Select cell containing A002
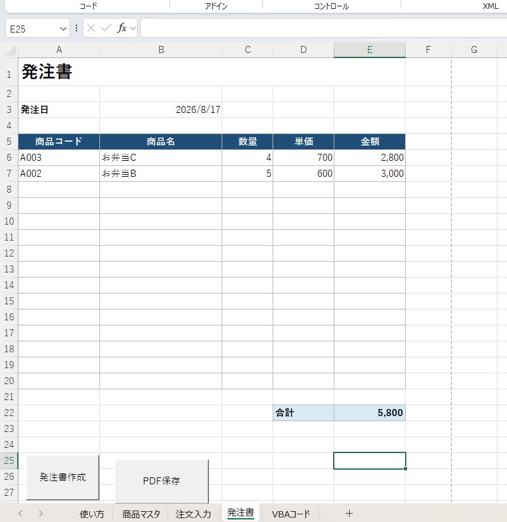This screenshot has height=522, width=507. (59, 174)
